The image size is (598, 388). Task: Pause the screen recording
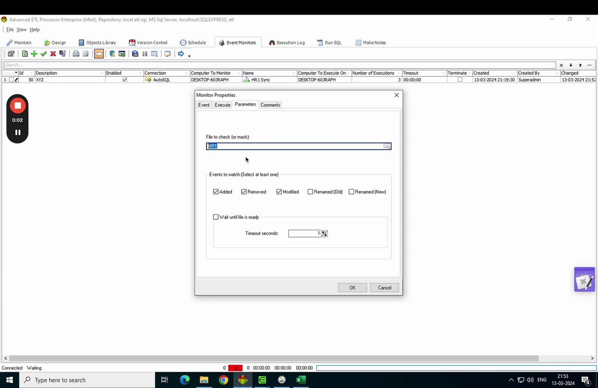click(18, 132)
